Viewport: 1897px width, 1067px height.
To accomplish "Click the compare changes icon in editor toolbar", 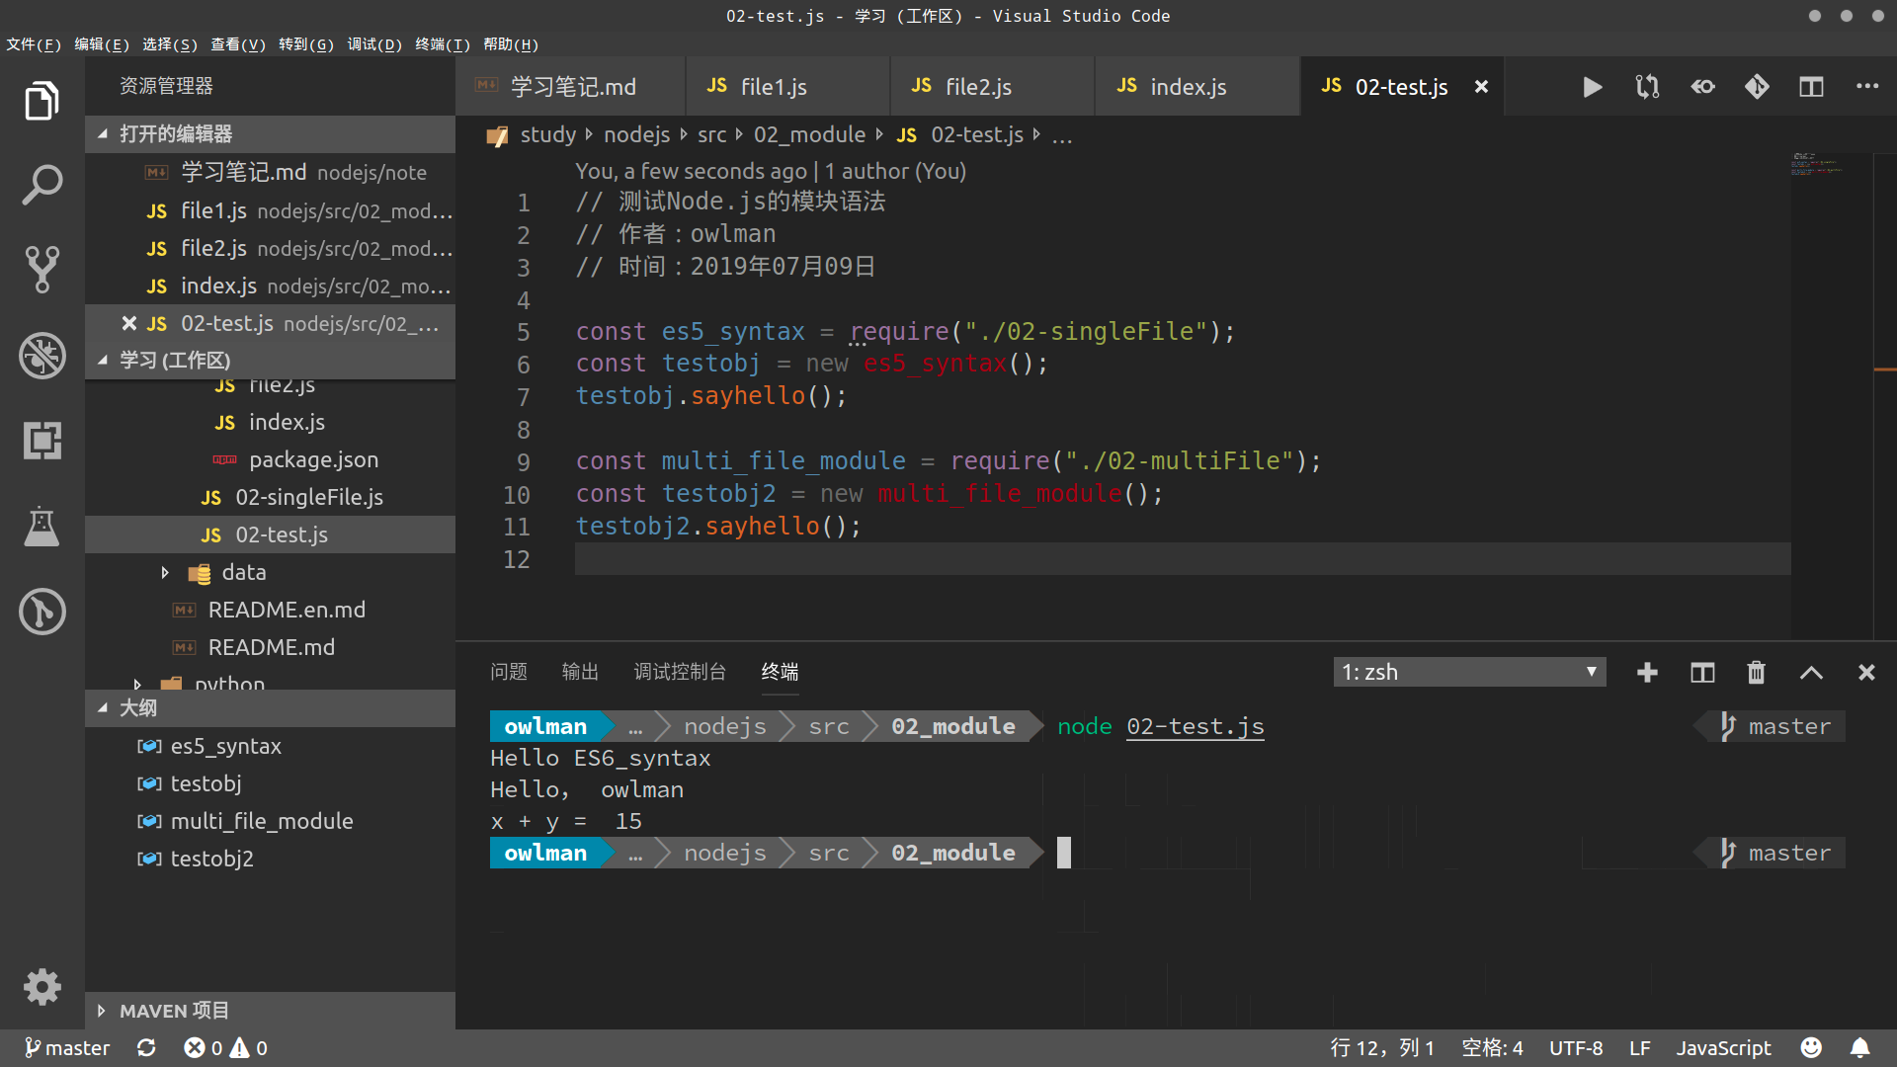I will [1647, 87].
